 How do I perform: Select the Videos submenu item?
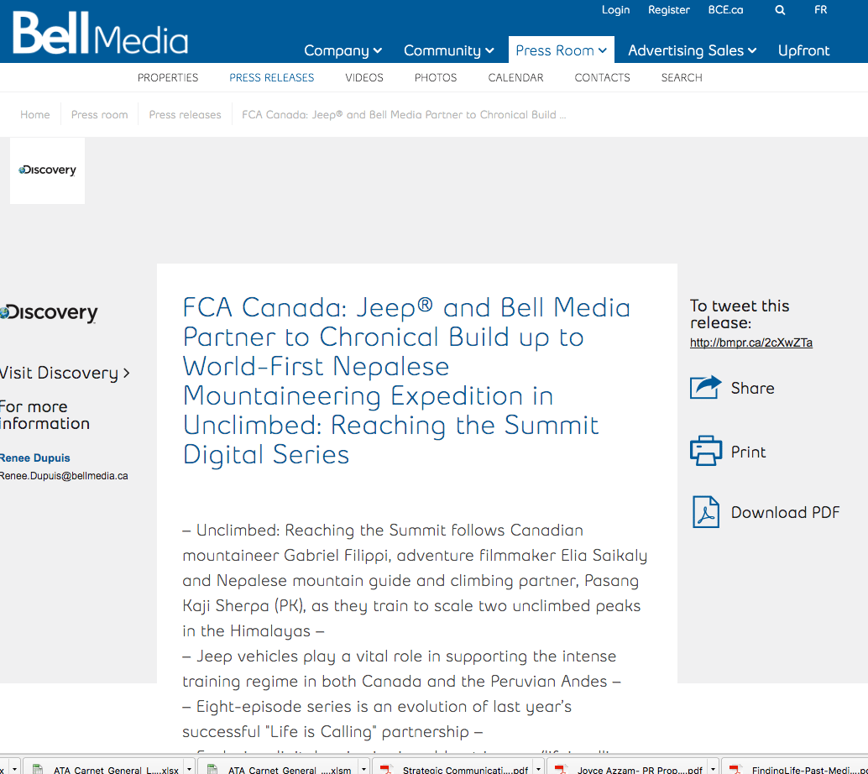364,77
